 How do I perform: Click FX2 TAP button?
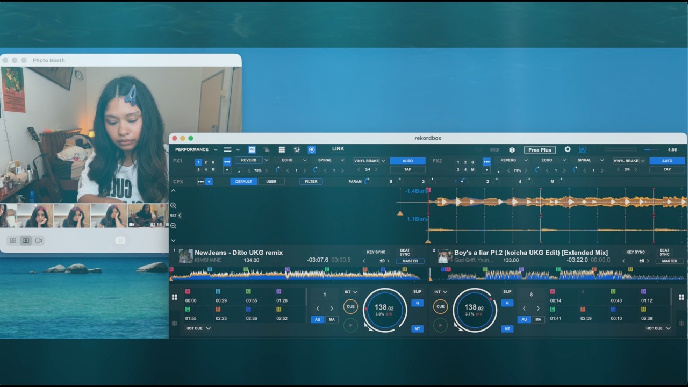tap(667, 169)
